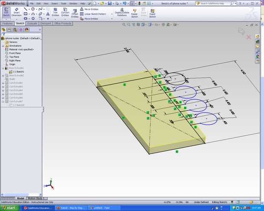Open the DisplayManager panel tab

26,30
